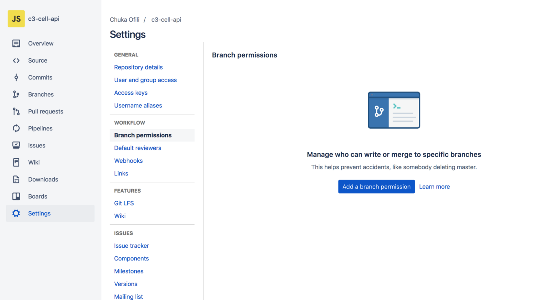The width and height of the screenshot is (551, 300).
Task: Open Milestones settings
Action: click(x=129, y=271)
